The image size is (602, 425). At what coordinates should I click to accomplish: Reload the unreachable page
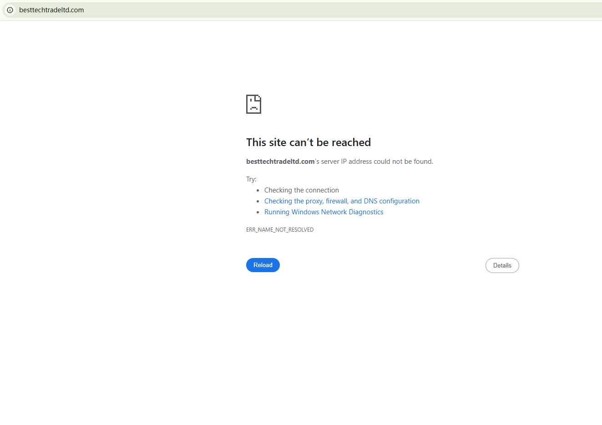point(263,265)
